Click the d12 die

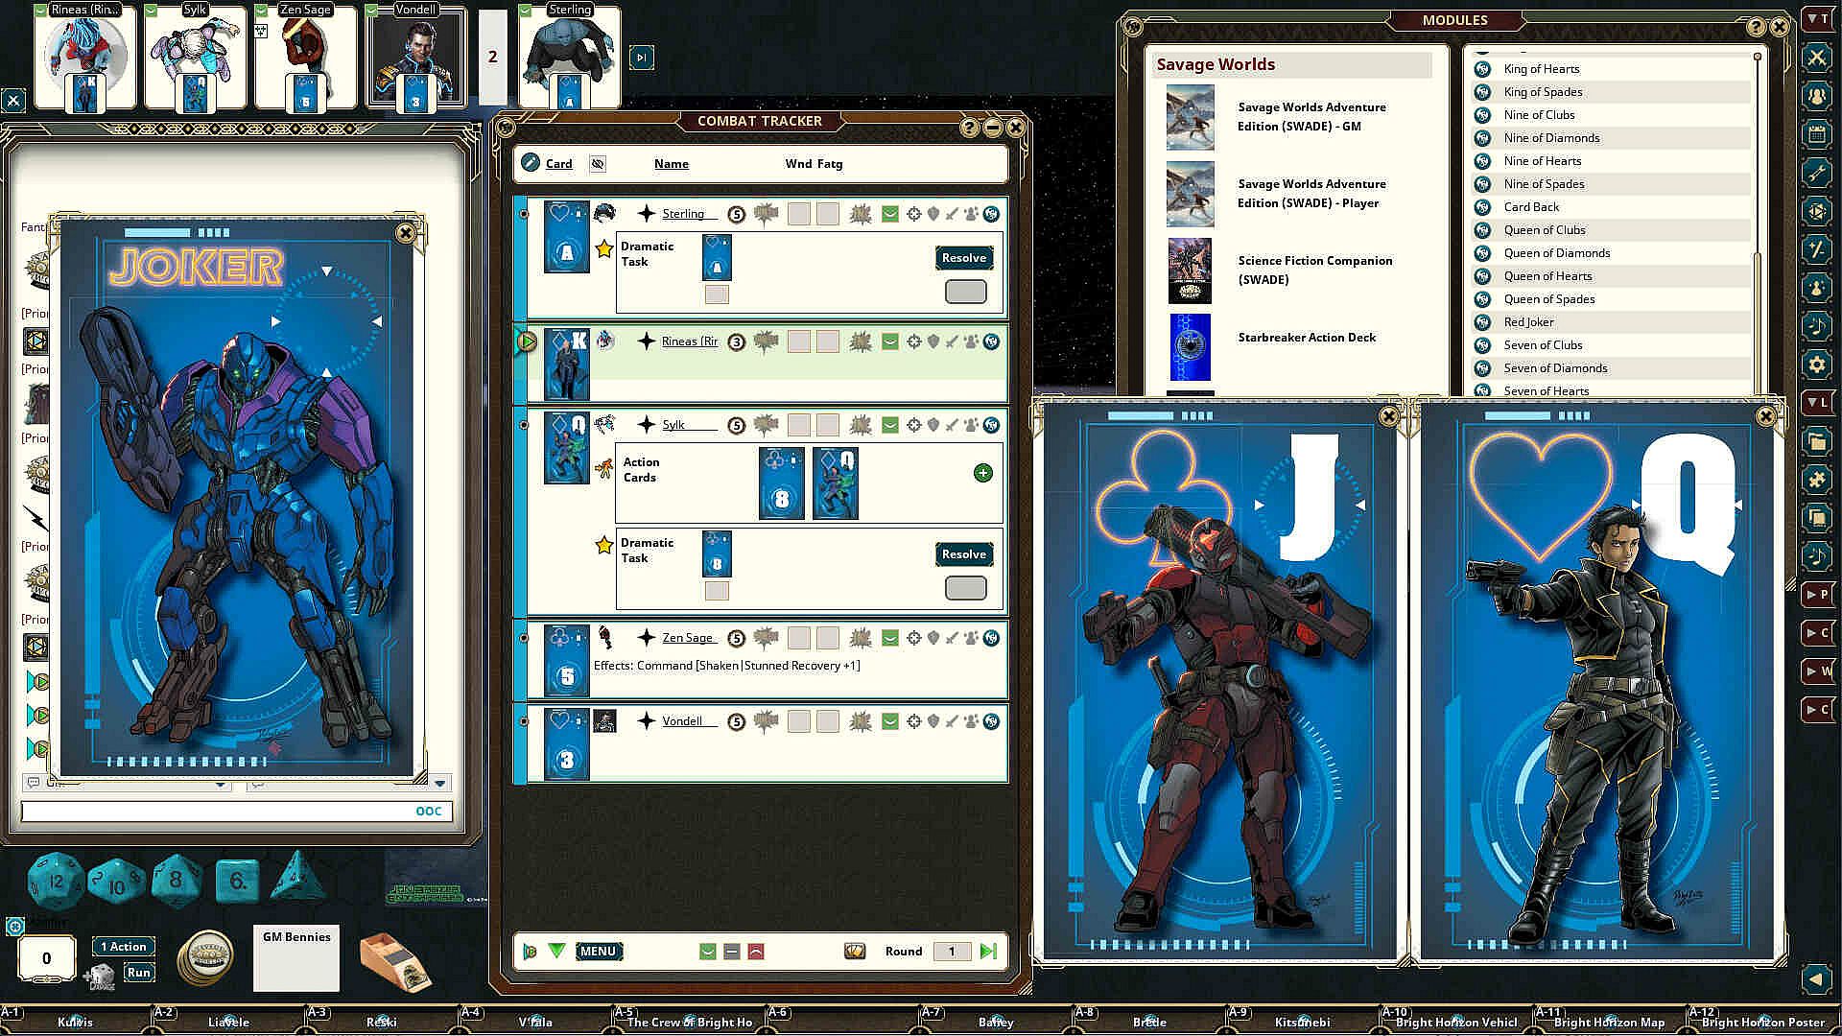(x=56, y=879)
